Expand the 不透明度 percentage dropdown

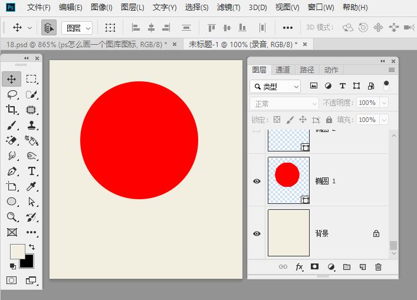coord(384,103)
